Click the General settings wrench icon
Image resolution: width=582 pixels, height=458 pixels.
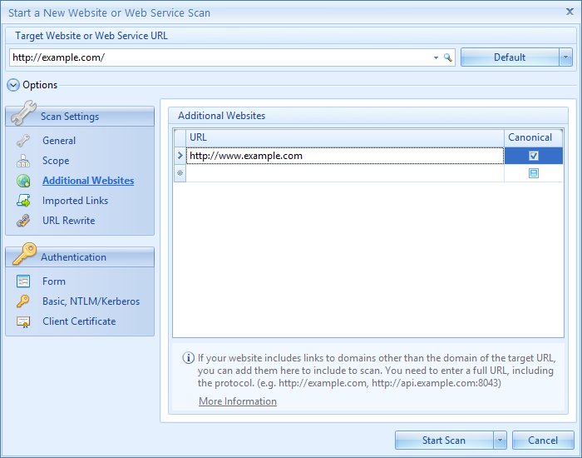pyautogui.click(x=23, y=141)
